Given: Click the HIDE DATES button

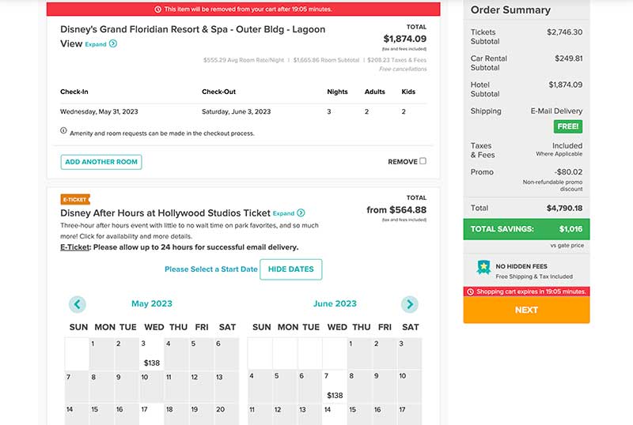Looking at the screenshot, I should 290,269.
